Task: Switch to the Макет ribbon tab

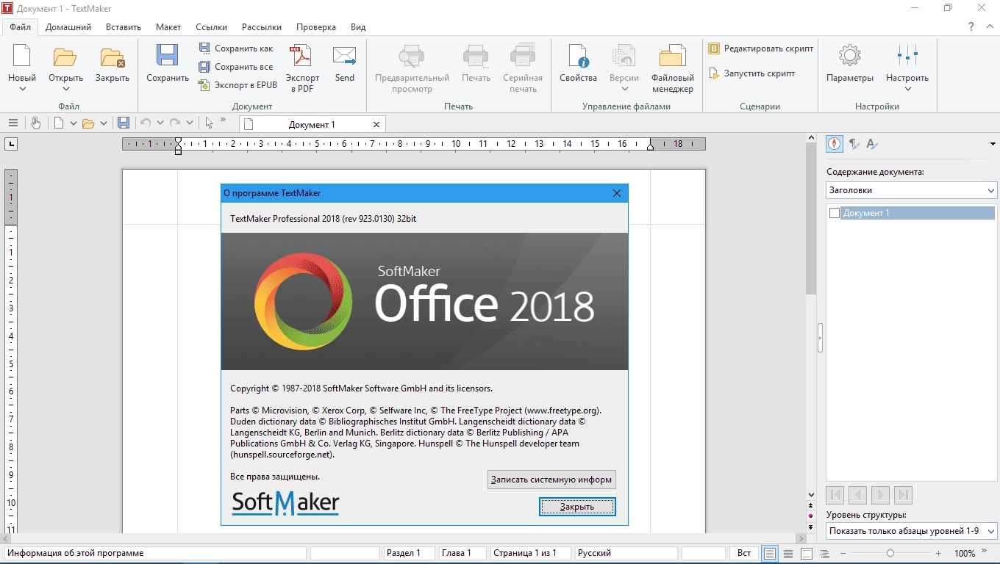Action: [x=168, y=27]
